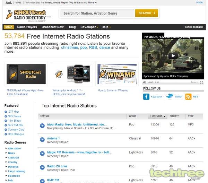Play the Antena 1 station
Image resolution: width=208 pixels, height=183 pixels.
coord(42,140)
